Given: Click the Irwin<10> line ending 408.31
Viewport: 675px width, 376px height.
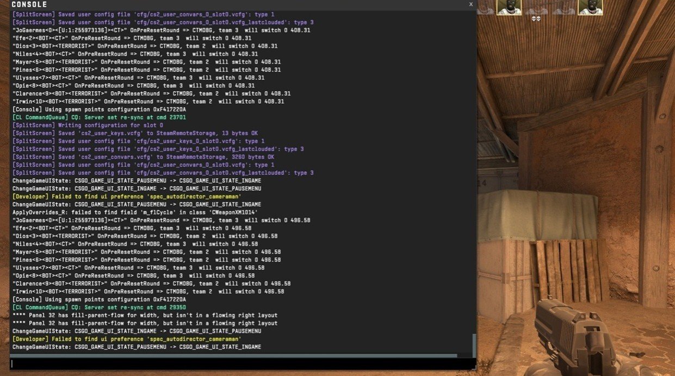Looking at the screenshot, I should (x=148, y=101).
